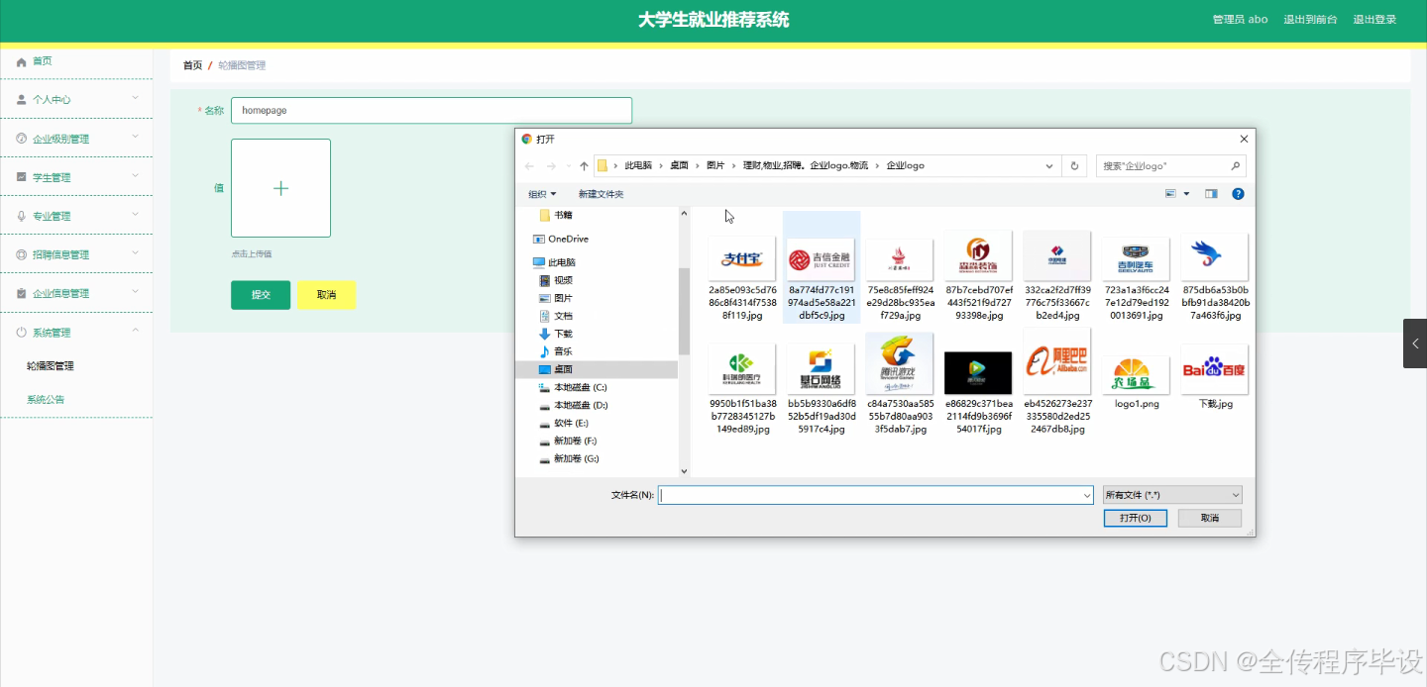Open the 系统公告 sidebar item
This screenshot has height=687, width=1427.
[46, 400]
